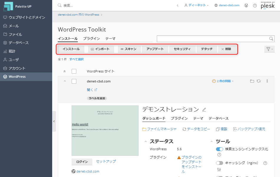Open the セットアップ link
This screenshot has height=177, width=280.
(106, 161)
